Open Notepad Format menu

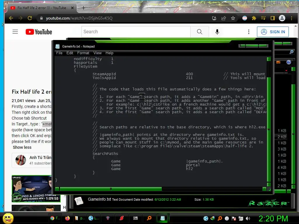click(83, 53)
